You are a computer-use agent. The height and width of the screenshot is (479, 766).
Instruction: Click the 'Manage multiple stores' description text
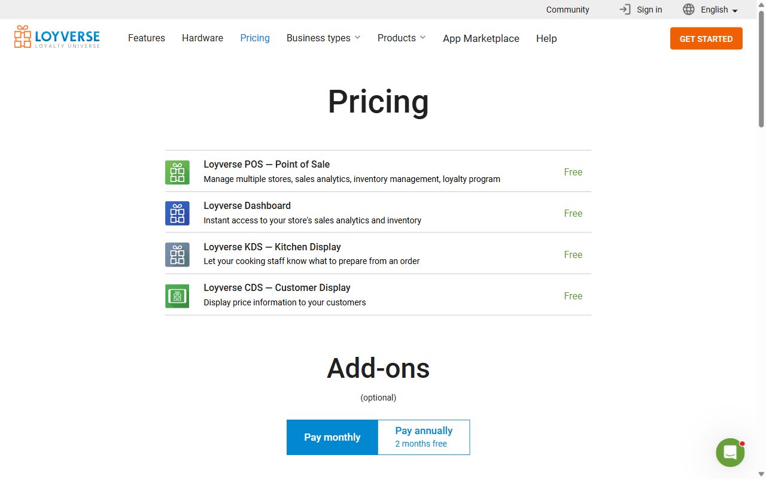click(x=352, y=179)
